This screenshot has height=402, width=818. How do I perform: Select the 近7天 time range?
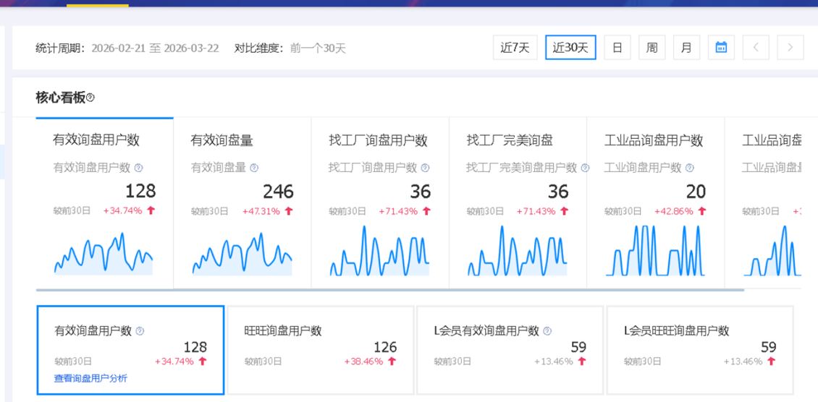tap(515, 48)
